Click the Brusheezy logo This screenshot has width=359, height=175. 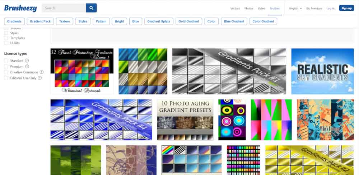click(20, 8)
